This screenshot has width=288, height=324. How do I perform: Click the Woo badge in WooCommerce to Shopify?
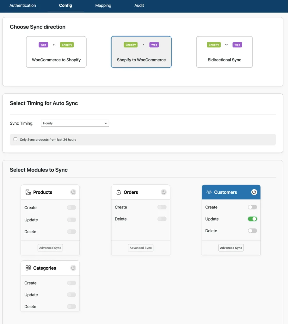pyautogui.click(x=43, y=45)
